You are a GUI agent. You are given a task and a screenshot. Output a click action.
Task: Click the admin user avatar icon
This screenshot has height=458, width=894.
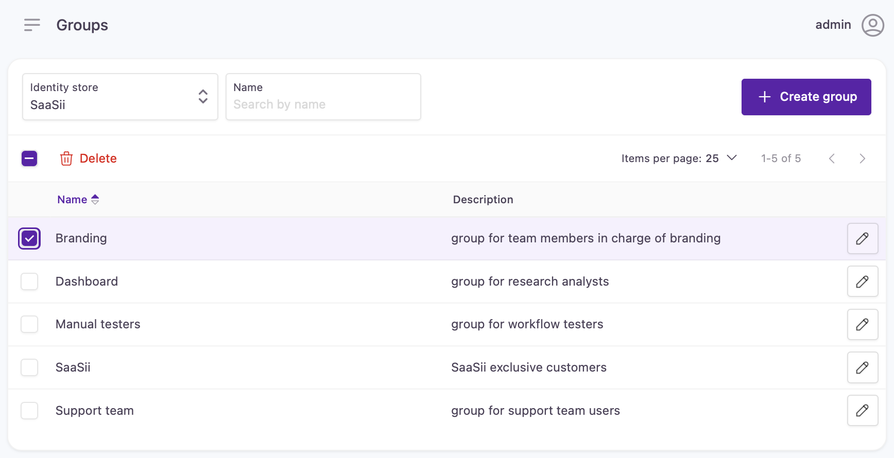872,25
